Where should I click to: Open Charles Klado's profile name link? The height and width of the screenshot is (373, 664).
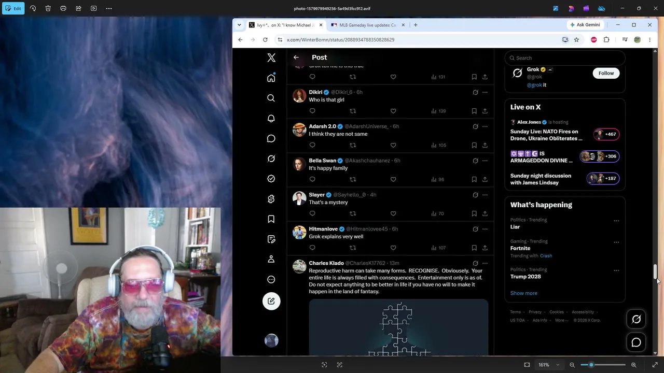tap(326, 263)
